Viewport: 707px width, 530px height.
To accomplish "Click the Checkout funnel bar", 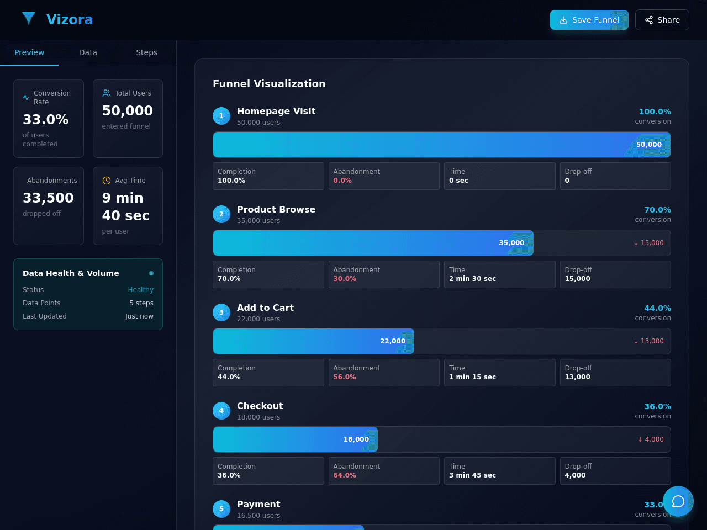I will (x=296, y=439).
